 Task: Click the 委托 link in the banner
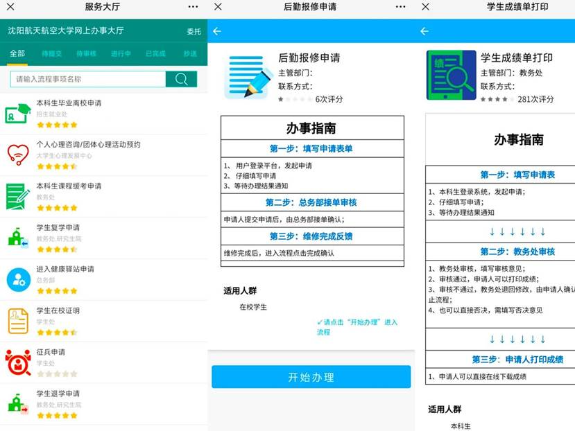[194, 31]
